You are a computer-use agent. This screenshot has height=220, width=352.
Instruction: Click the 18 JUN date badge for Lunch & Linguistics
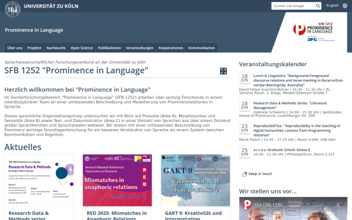tap(245, 78)
